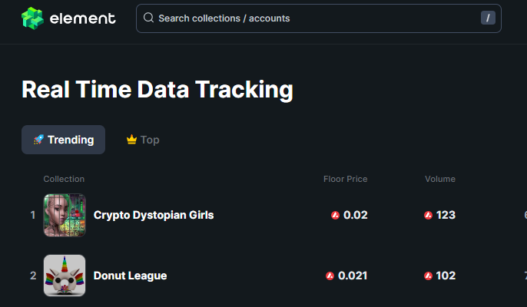Click the rocket icon on Trending
The width and height of the screenshot is (527, 307).
38,140
